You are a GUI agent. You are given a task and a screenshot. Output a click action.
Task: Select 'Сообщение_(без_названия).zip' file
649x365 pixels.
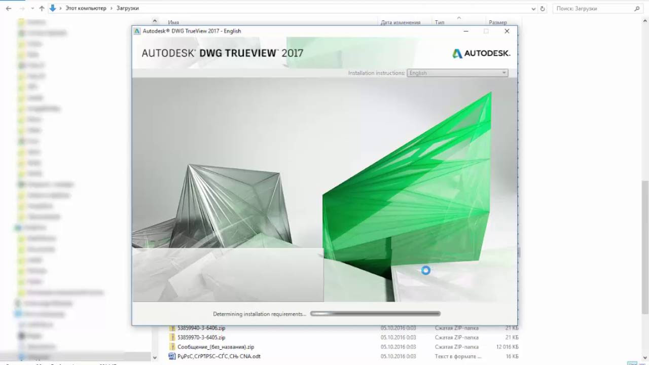(215, 347)
